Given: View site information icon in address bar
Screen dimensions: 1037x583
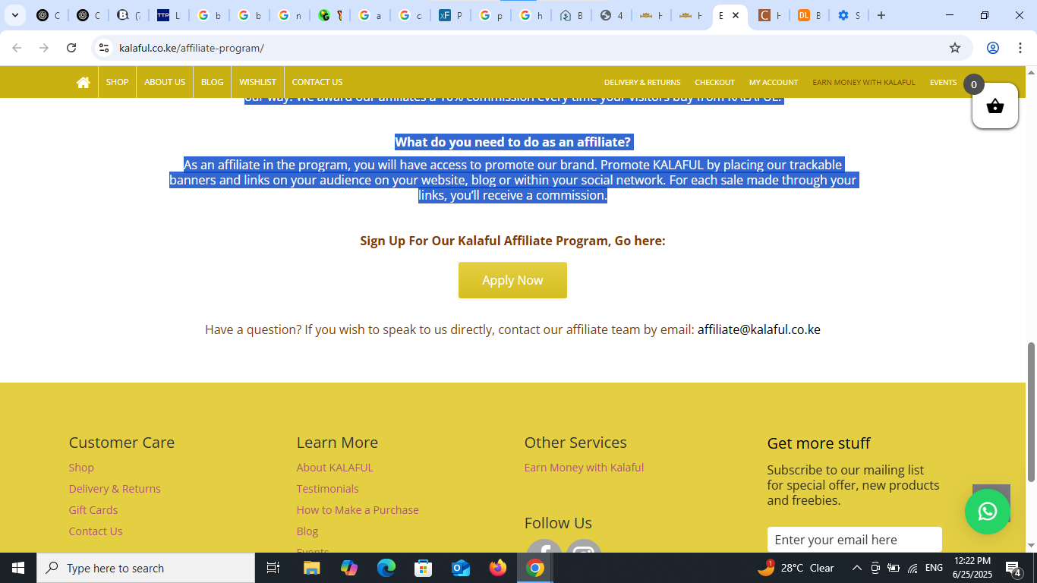Looking at the screenshot, I should click(x=104, y=48).
